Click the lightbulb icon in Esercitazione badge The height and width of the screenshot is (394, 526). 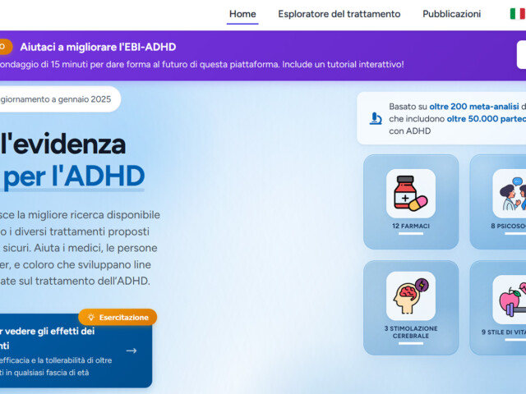(90, 317)
